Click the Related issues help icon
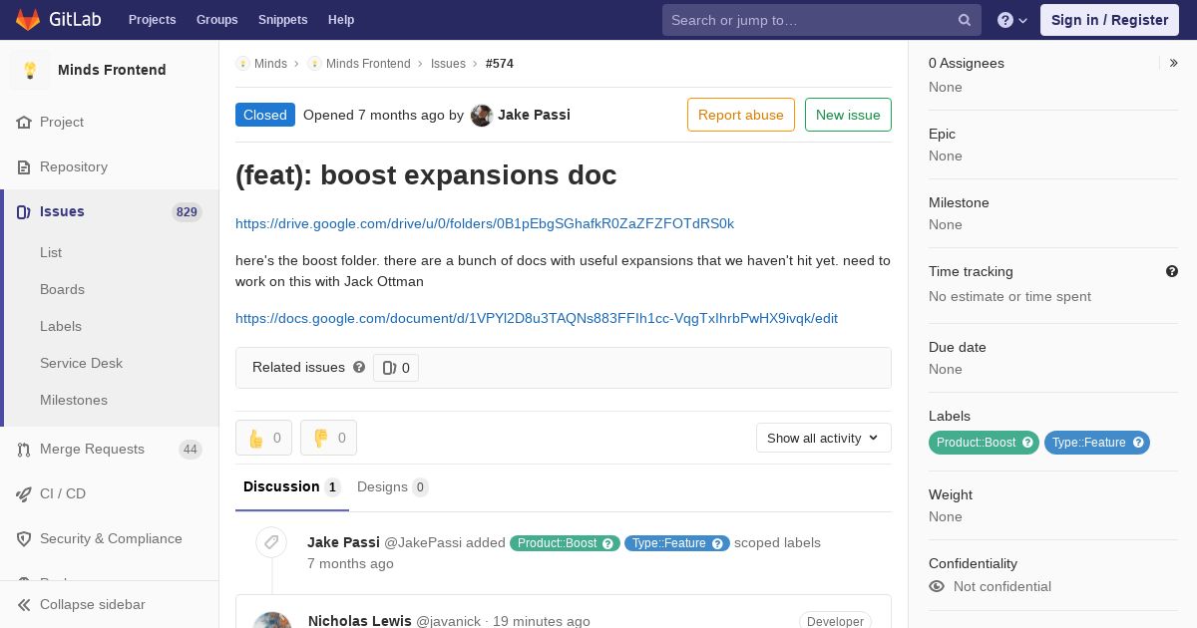 click(x=359, y=367)
